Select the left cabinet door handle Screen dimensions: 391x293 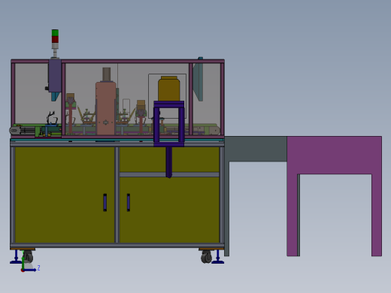pyautogui.click(x=105, y=202)
